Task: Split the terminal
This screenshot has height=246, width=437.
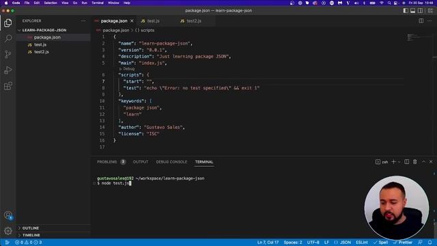Action: point(407,162)
